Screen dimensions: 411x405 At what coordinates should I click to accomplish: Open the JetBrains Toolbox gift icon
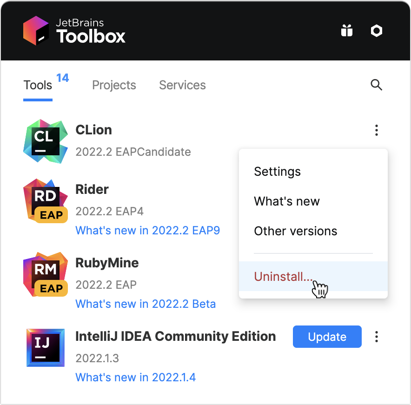pyautogui.click(x=346, y=30)
